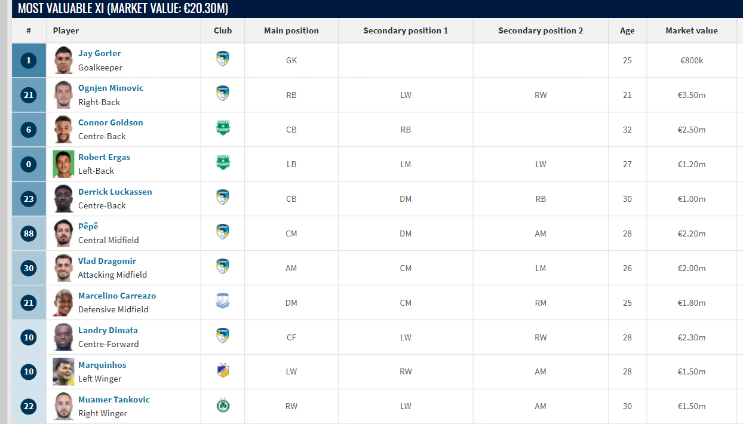Image resolution: width=743 pixels, height=424 pixels.
Task: Click the club crest in Jay Gorter's row
Action: [223, 59]
